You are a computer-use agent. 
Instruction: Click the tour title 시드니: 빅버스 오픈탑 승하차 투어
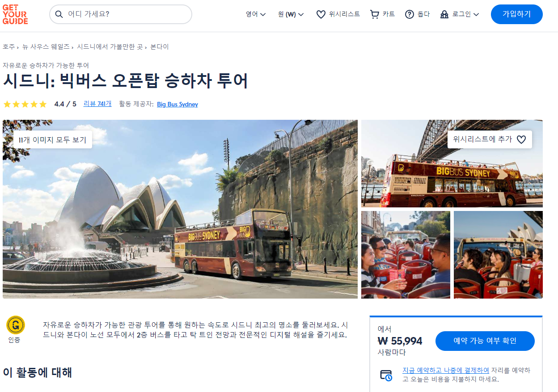pyautogui.click(x=125, y=81)
